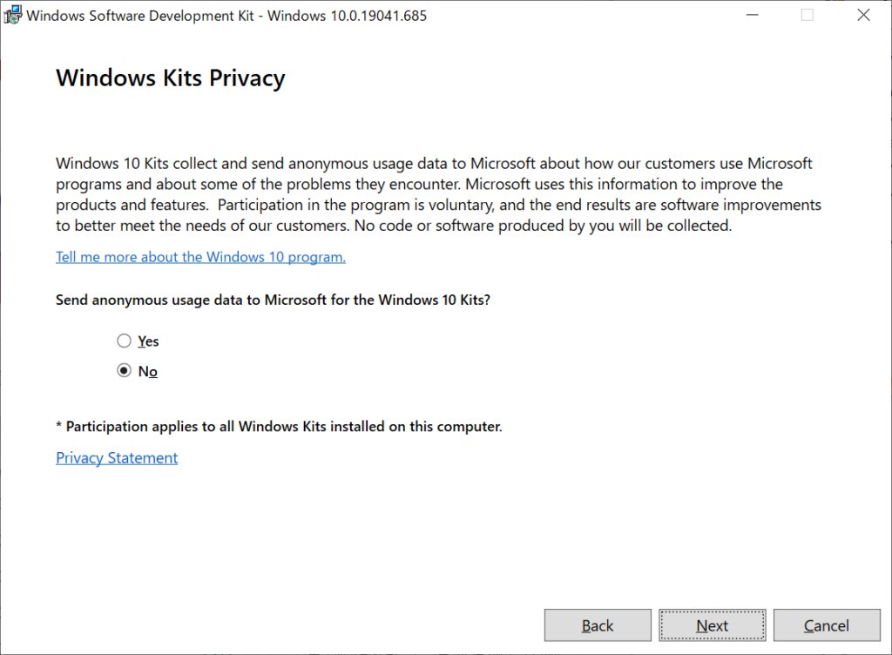Enable sending anonymous usage data to Microsoft
This screenshot has height=655, width=892.
coord(124,341)
